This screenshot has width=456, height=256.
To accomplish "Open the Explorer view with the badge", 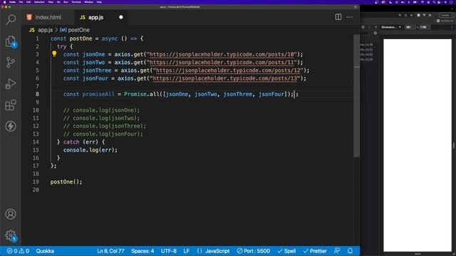I will click(x=11, y=41).
